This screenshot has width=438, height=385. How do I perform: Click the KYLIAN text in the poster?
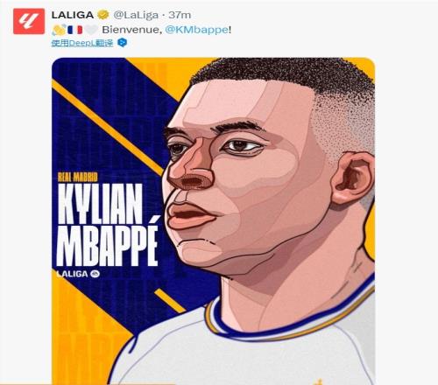pyautogui.click(x=100, y=203)
